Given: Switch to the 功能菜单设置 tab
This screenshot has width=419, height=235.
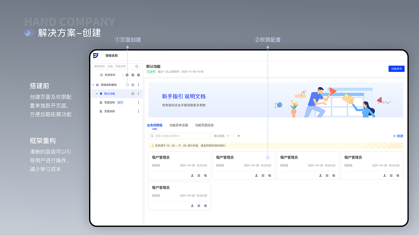Looking at the screenshot, I should tap(179, 125).
